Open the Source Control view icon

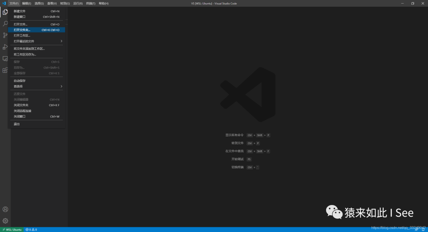click(5, 35)
